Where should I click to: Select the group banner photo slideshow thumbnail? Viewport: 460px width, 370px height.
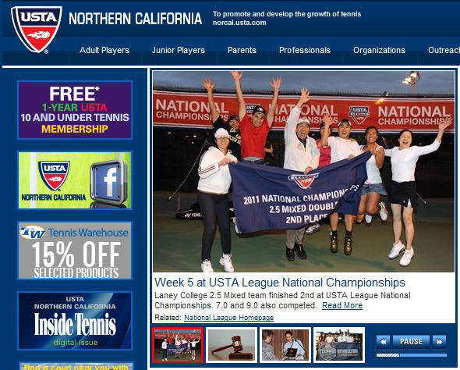(339, 345)
